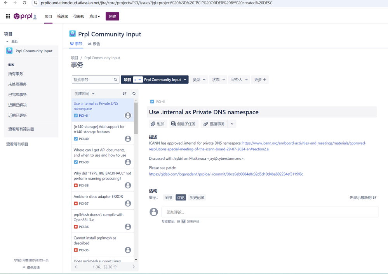Open the 经办人 assignee filter dropdown
The image size is (388, 274).
[239, 79]
